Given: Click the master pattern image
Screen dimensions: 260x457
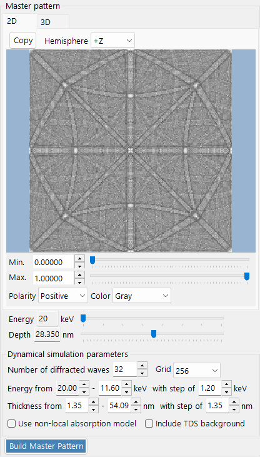Looking at the screenshot, I should click(131, 151).
